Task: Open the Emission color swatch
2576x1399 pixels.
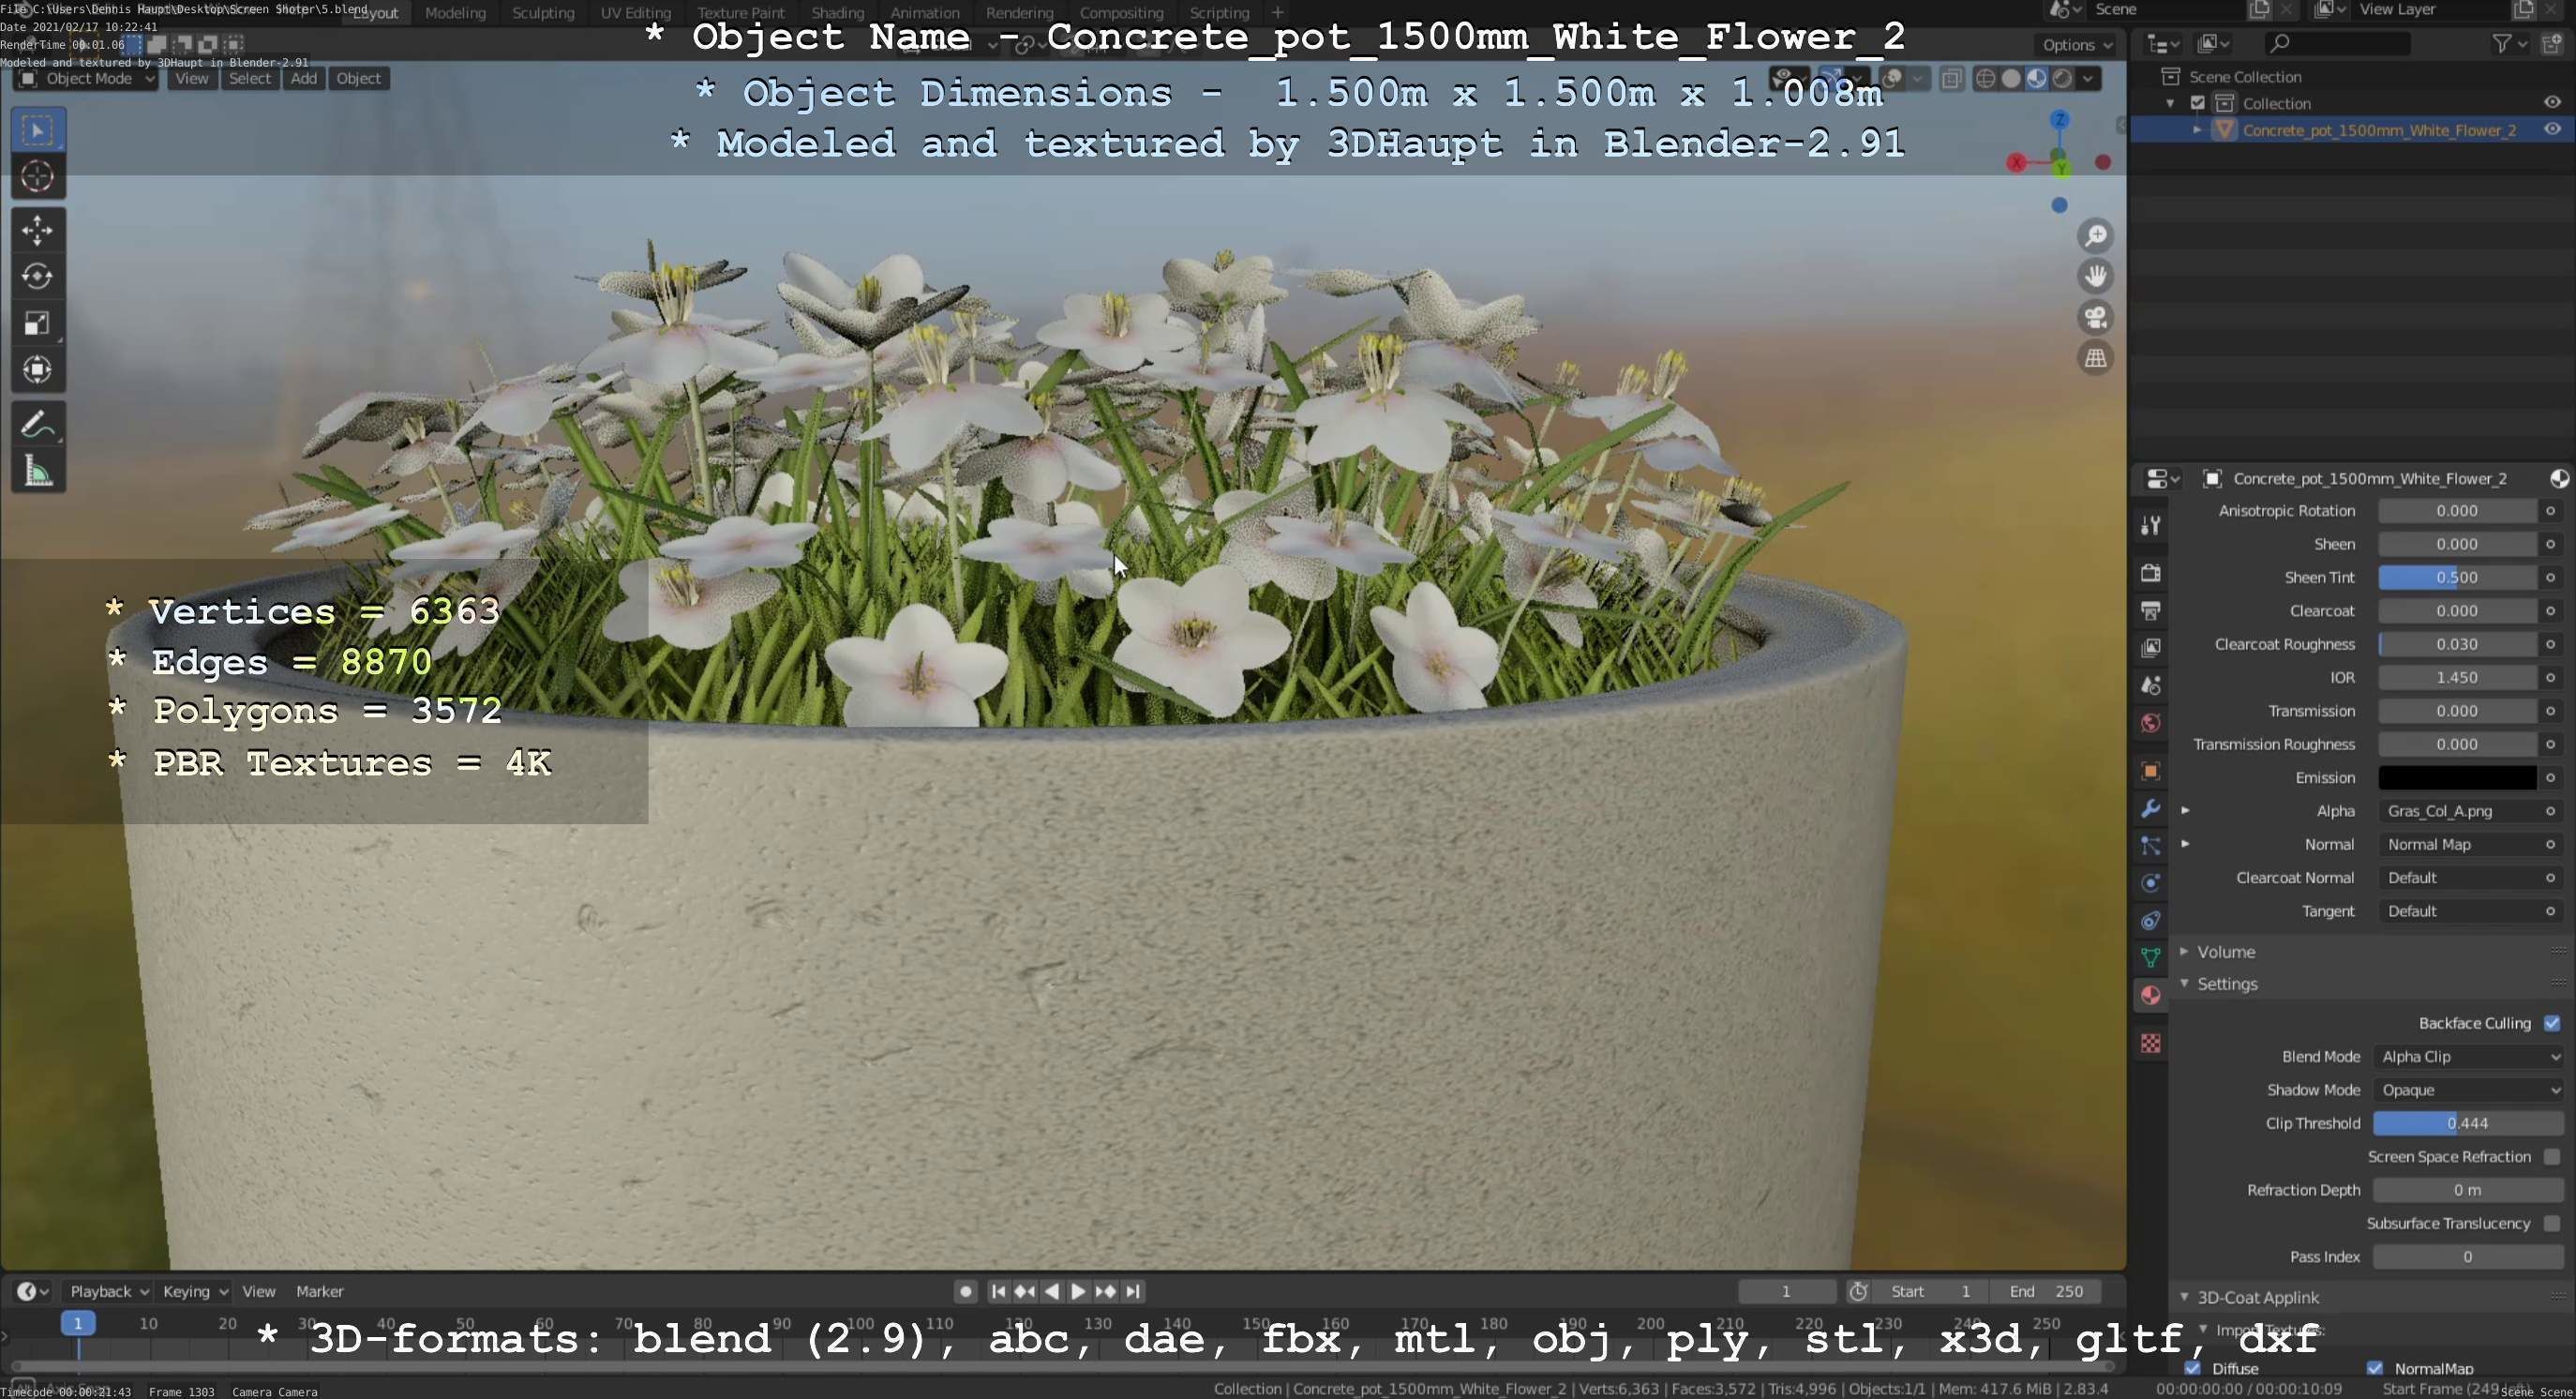Action: pyautogui.click(x=2458, y=778)
